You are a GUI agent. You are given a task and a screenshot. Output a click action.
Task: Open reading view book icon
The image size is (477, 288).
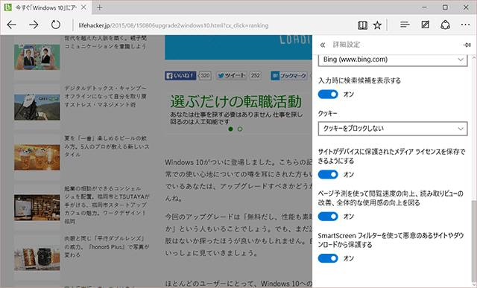pos(362,25)
